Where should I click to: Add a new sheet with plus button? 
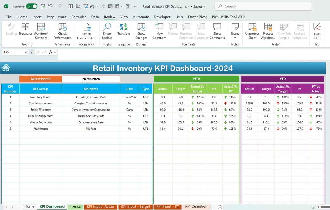point(220,207)
